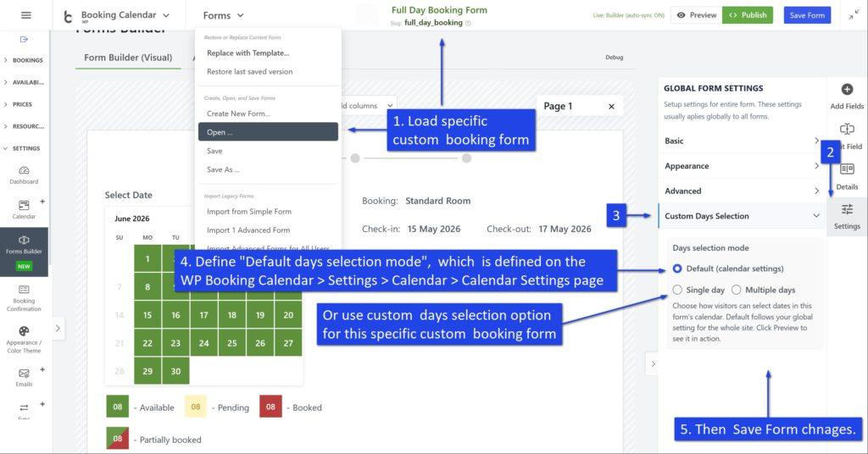Select Multiple days radio option
The image size is (868, 454).
coord(737,290)
